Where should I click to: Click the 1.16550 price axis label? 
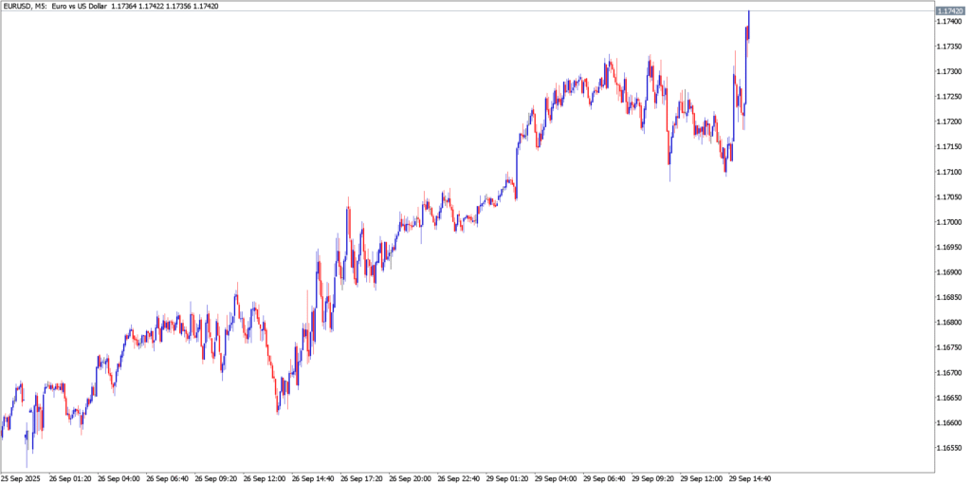pyautogui.click(x=951, y=448)
